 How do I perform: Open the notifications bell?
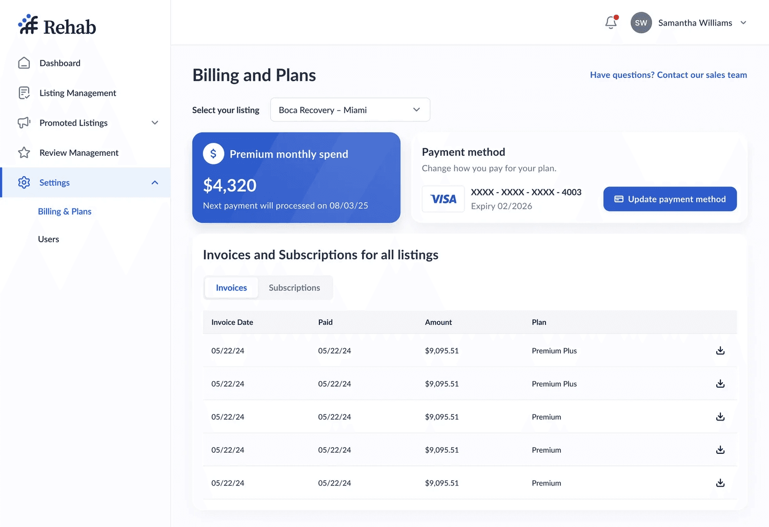[611, 23]
